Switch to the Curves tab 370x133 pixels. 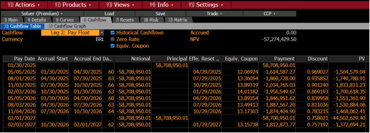click(x=65, y=20)
